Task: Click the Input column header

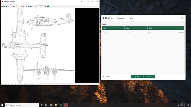Action: tap(113, 28)
